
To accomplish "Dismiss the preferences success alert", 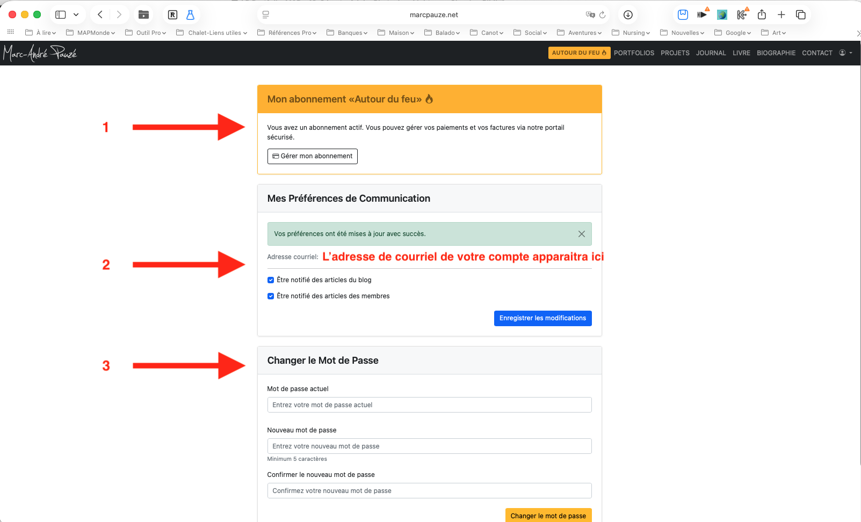I will point(581,234).
